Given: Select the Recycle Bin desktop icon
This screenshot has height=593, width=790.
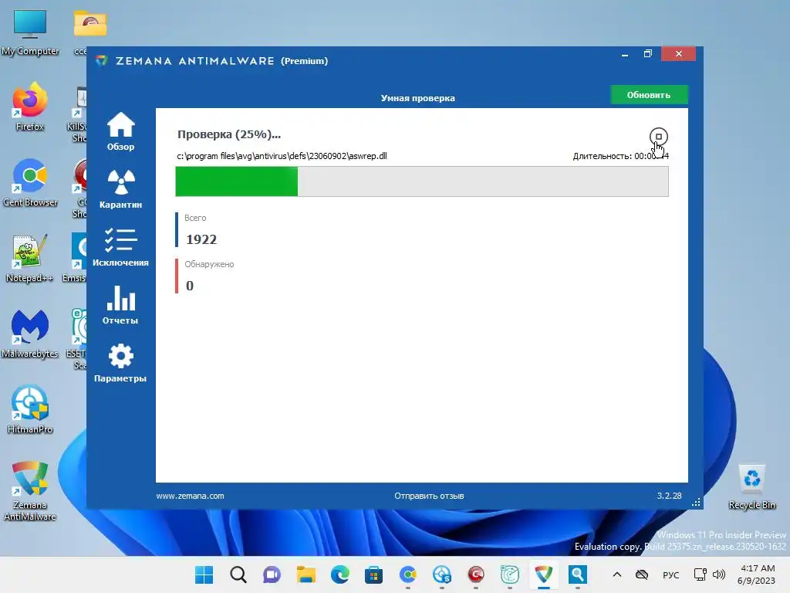Looking at the screenshot, I should (x=751, y=486).
